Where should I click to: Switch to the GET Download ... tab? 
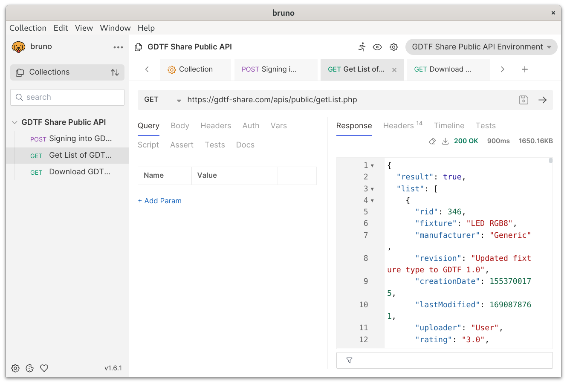pos(448,69)
